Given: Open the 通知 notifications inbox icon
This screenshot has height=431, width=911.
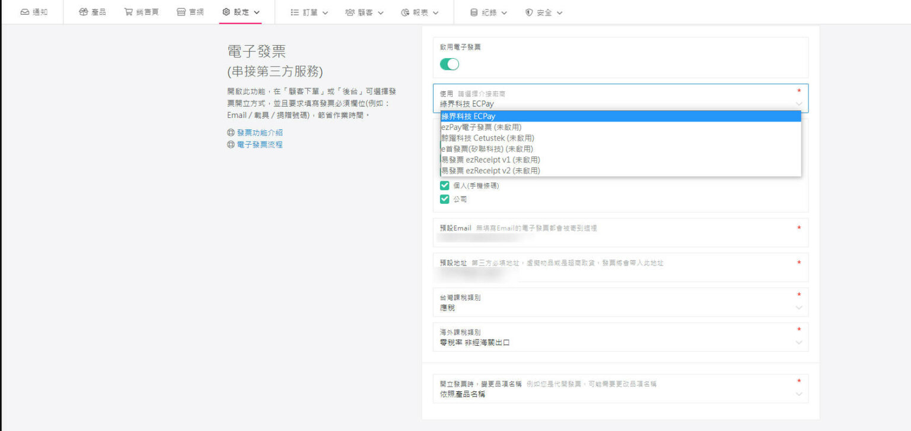Looking at the screenshot, I should coord(25,12).
